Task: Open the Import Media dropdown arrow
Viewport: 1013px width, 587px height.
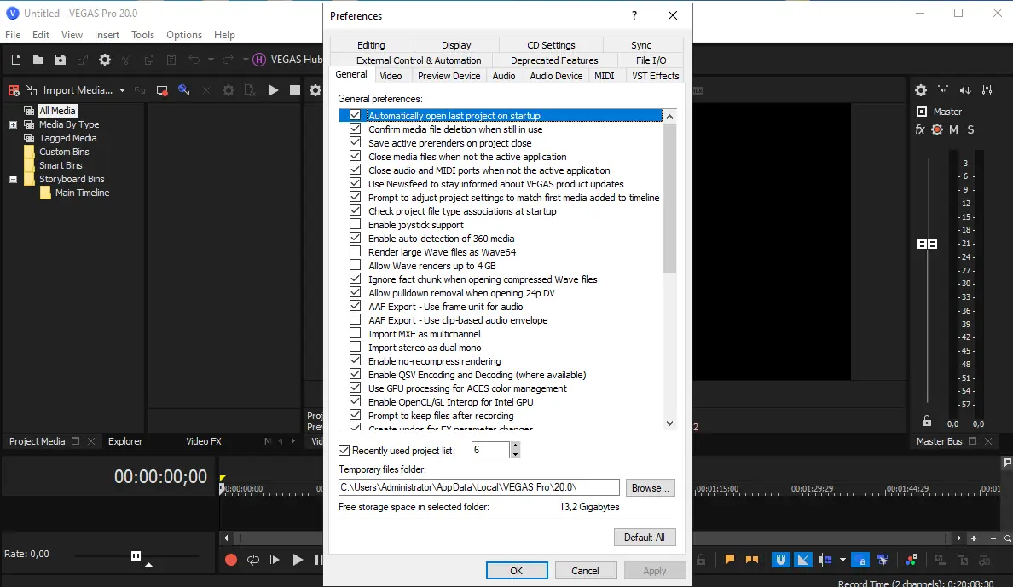Action: pyautogui.click(x=122, y=90)
